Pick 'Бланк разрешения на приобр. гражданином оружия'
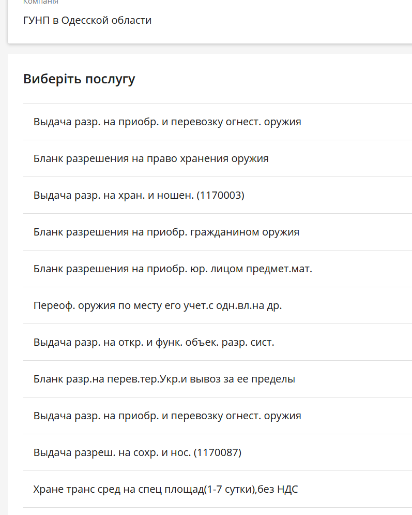 [x=166, y=232]
